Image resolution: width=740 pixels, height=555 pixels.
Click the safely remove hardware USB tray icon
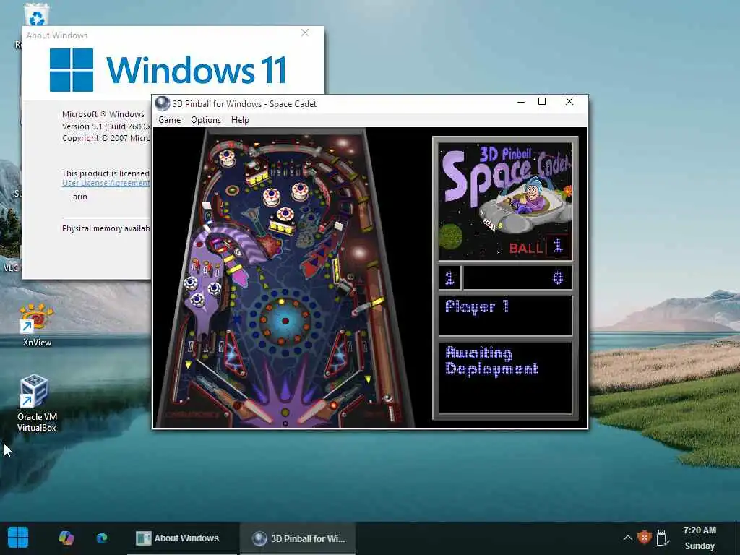662,538
